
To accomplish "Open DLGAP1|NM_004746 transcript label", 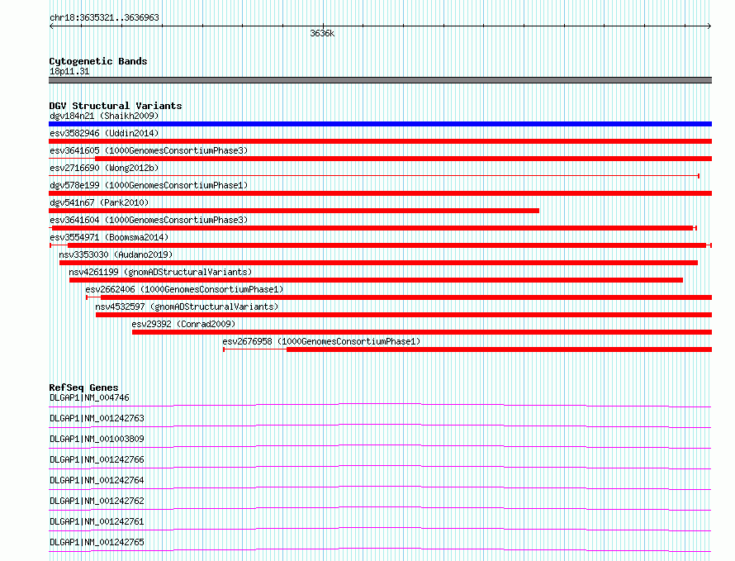I will click(89, 397).
